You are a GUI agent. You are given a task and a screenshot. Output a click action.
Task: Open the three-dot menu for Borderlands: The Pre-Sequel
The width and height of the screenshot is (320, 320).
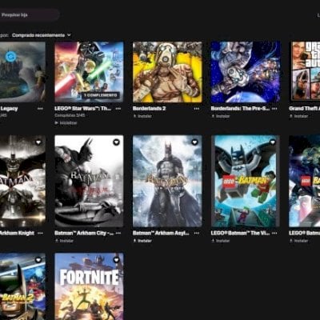pyautogui.click(x=274, y=109)
